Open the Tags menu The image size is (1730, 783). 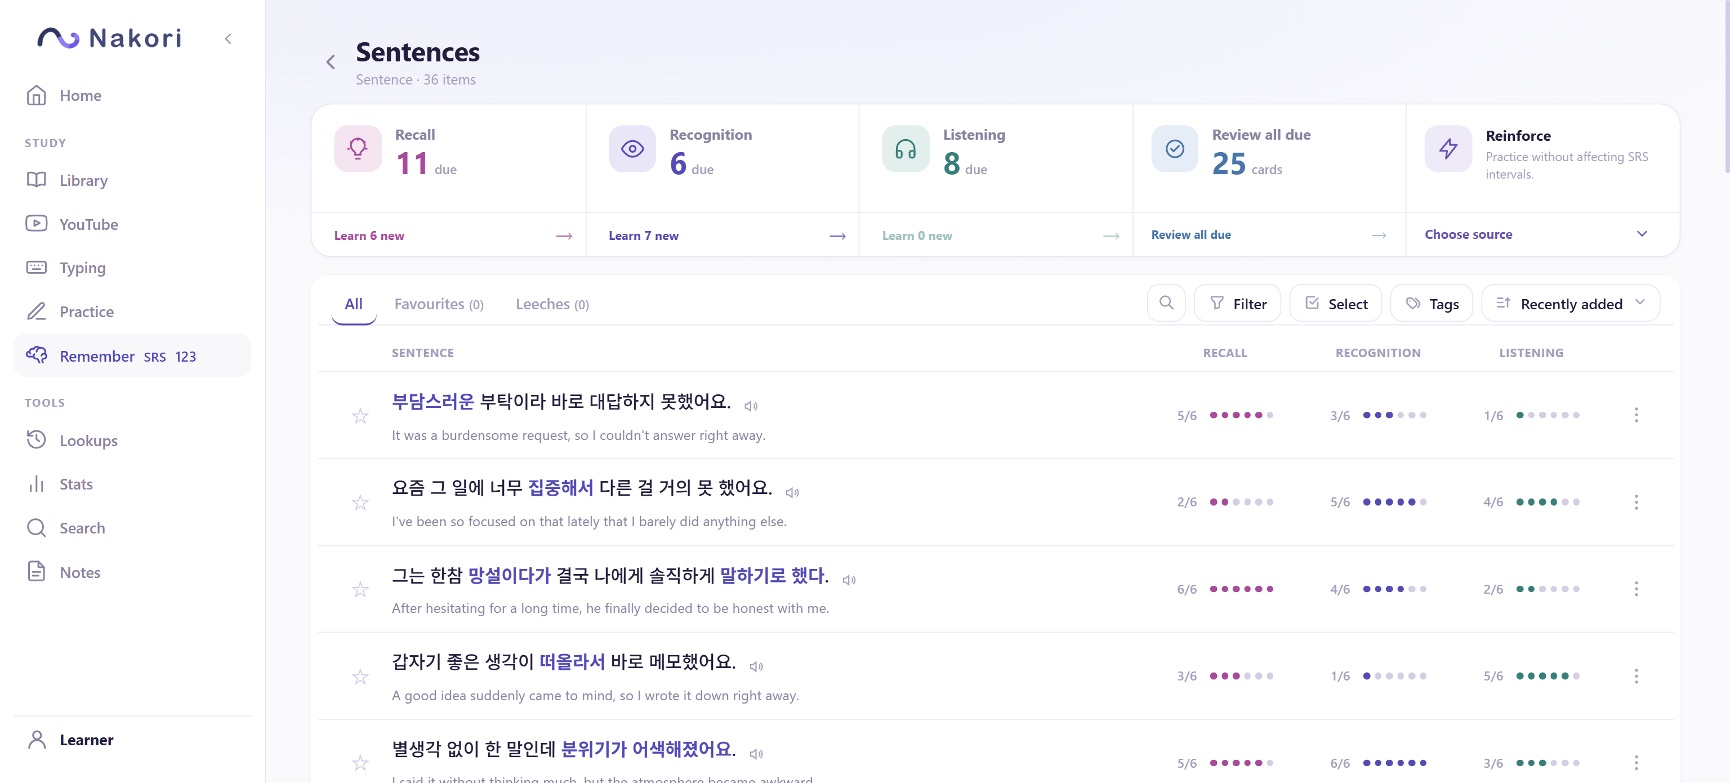coord(1431,303)
